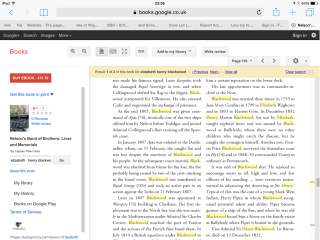This screenshot has width=320, height=240.
Task: Enter fullscreen reading mode icon
Action: click(x=124, y=51)
